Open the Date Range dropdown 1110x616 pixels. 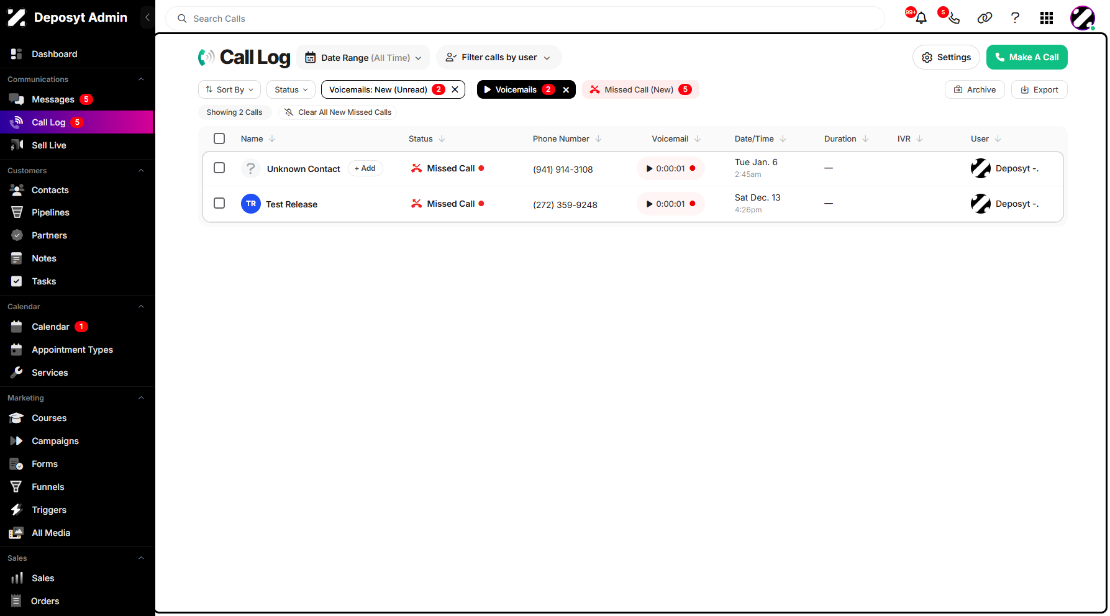(x=363, y=57)
